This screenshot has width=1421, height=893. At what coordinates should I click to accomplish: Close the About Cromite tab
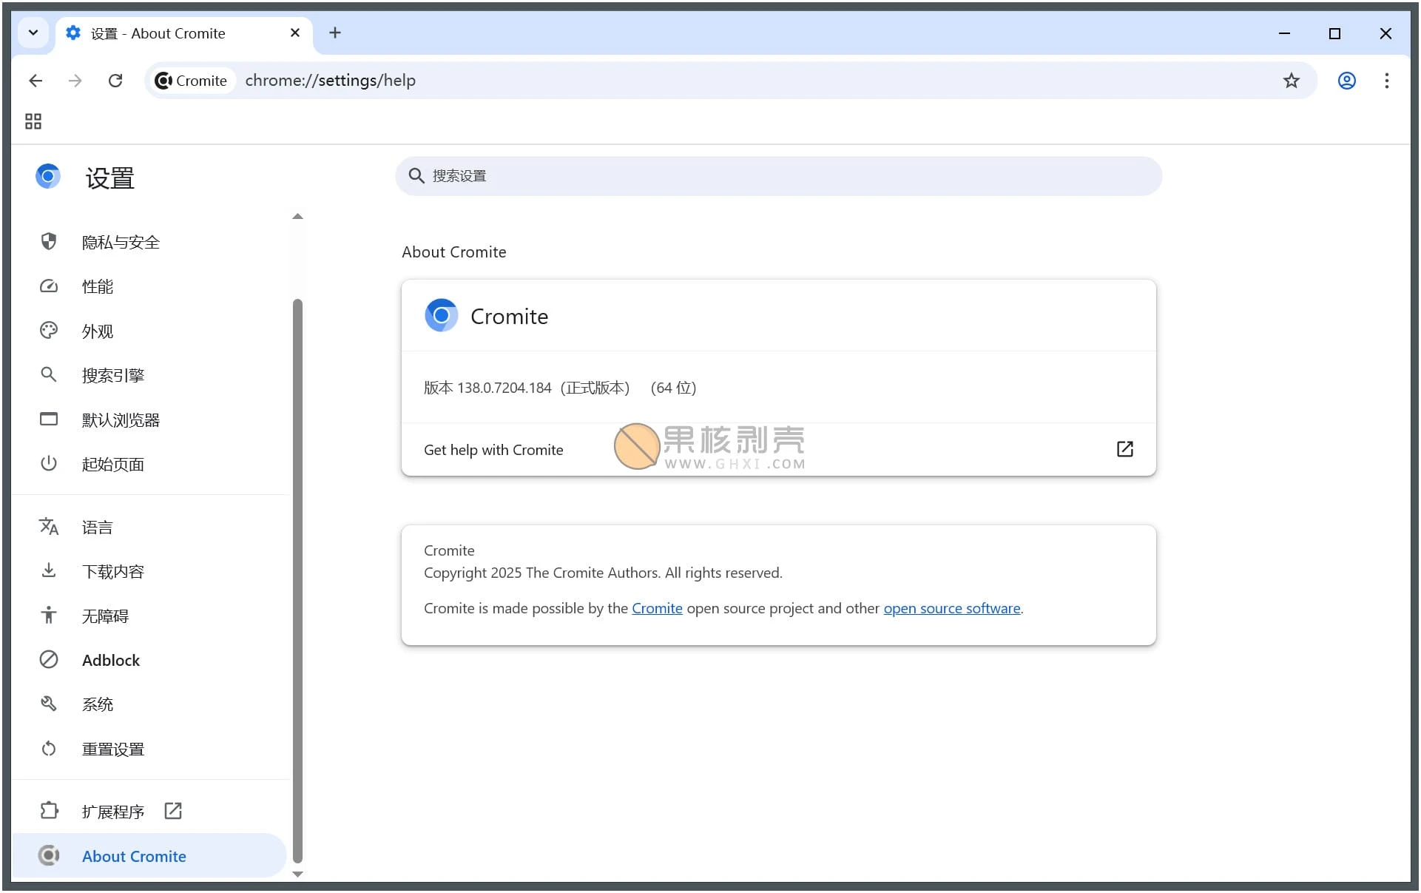coord(295,33)
